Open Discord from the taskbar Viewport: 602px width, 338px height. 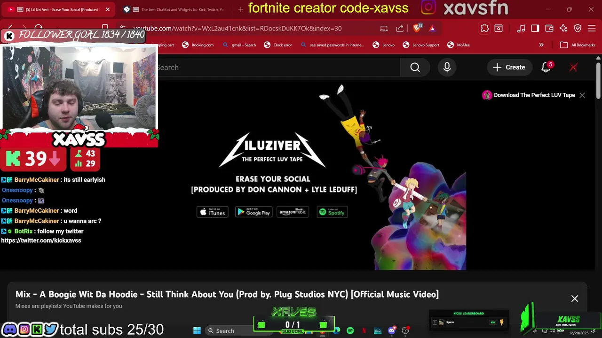click(391, 330)
